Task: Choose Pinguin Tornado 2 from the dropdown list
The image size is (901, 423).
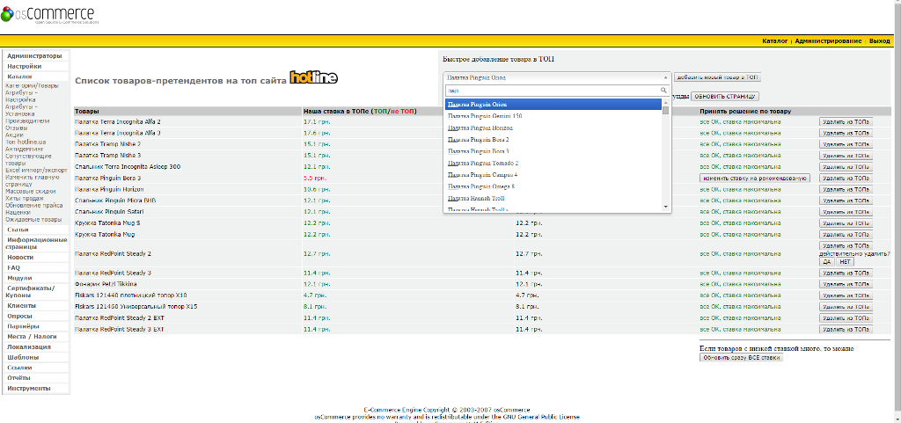Action: [x=553, y=163]
